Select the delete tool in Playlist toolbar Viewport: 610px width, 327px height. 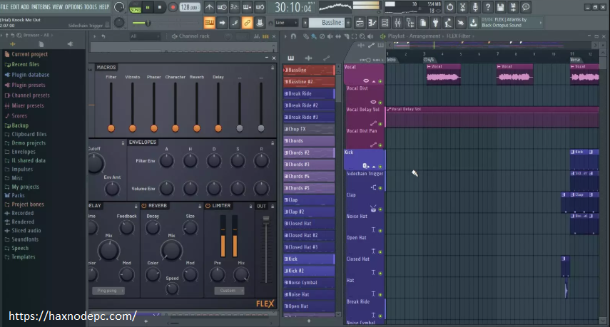pos(322,36)
